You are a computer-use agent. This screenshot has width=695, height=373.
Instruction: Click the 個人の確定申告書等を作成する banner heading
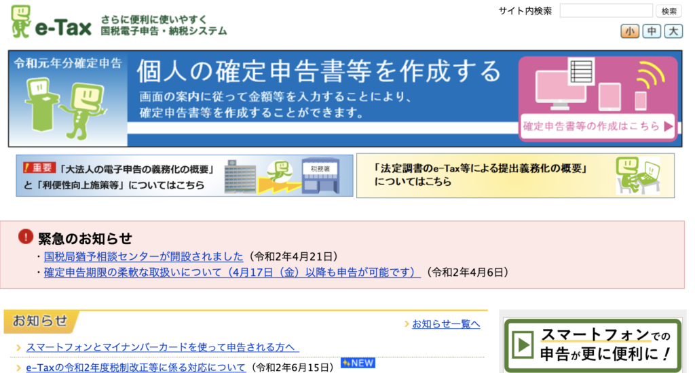click(x=319, y=71)
